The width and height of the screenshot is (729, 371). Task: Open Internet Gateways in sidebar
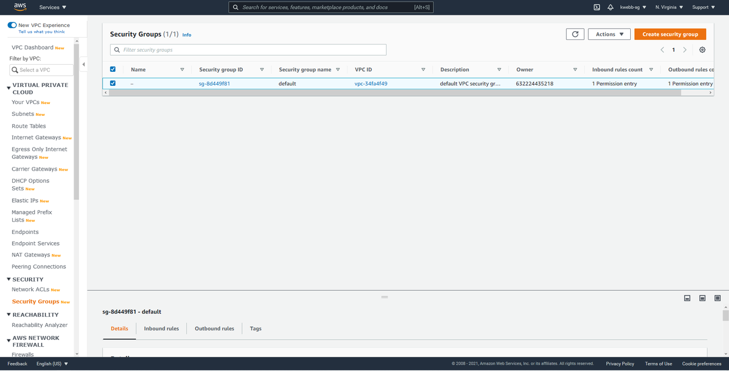pos(36,138)
